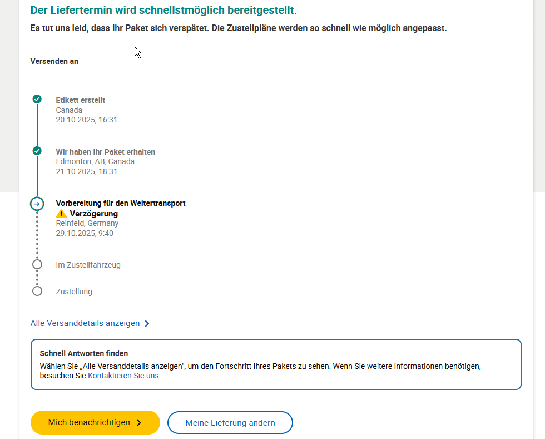This screenshot has height=439, width=545.
Task: Click the green Liefertermin headline at top
Action: (163, 10)
